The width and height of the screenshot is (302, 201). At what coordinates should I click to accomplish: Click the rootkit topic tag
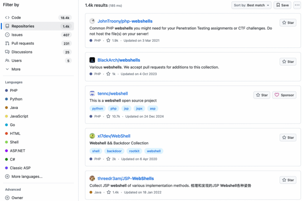pyautogui.click(x=134, y=151)
